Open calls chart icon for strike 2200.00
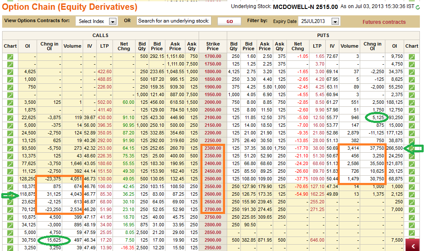 [x=10, y=133]
